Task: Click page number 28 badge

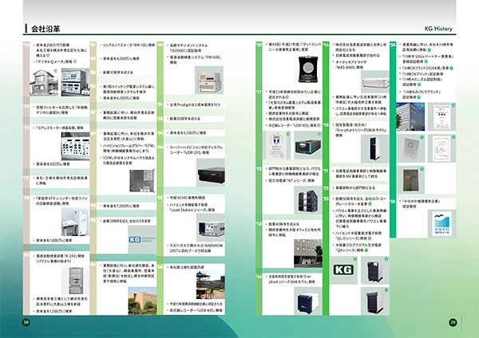Action: coord(26,322)
